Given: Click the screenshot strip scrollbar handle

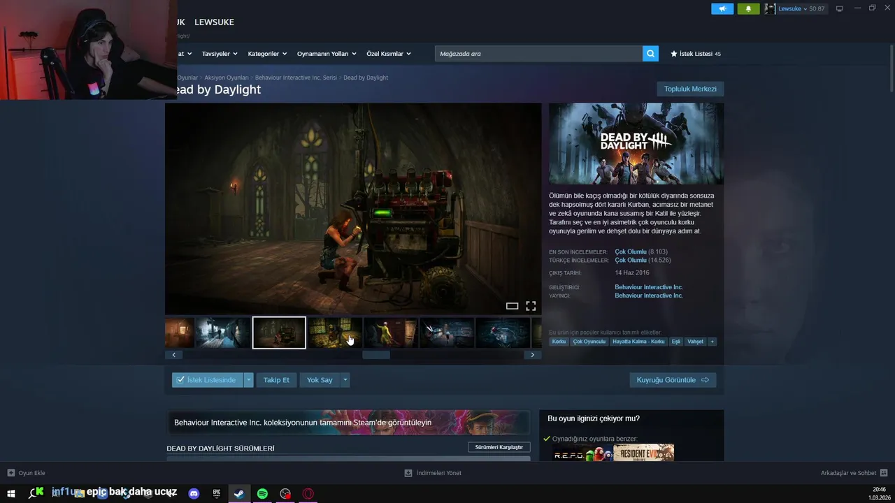Looking at the screenshot, I should (375, 355).
